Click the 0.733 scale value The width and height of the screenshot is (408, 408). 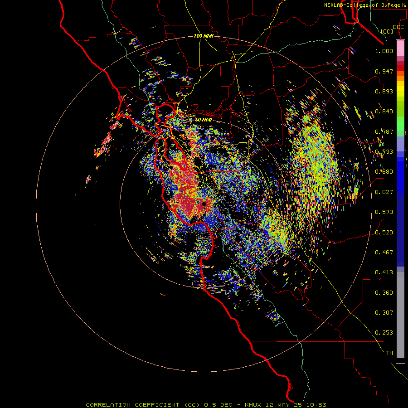point(384,152)
